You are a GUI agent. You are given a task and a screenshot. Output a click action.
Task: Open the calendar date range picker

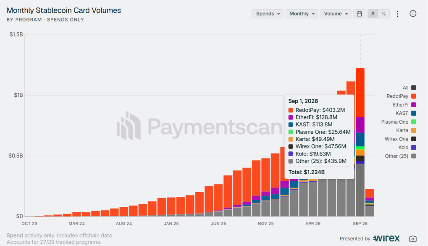tap(359, 13)
